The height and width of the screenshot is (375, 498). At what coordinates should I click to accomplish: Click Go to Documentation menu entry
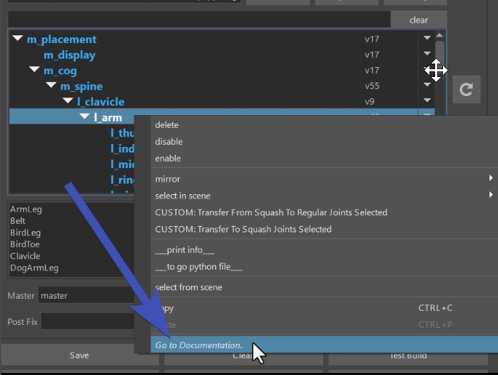[199, 345]
